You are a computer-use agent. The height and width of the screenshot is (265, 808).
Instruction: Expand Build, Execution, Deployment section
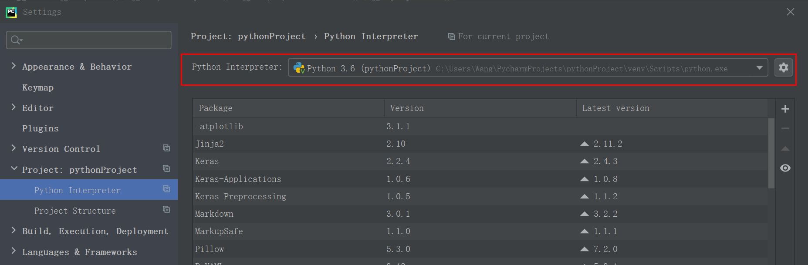tap(14, 230)
